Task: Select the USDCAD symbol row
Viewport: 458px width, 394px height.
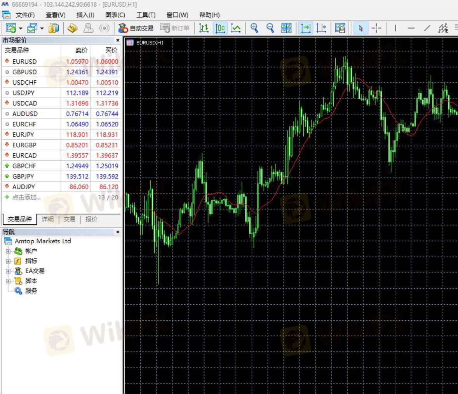Action: (61, 103)
